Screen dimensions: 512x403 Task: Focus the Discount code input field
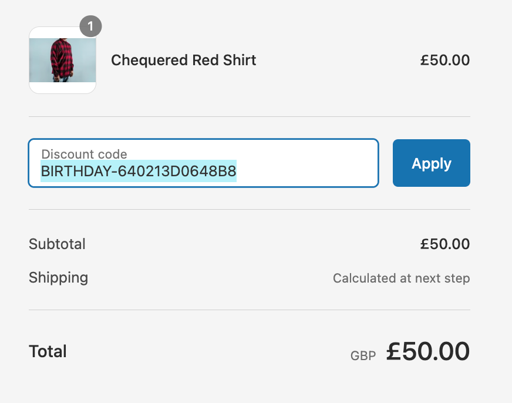[203, 163]
